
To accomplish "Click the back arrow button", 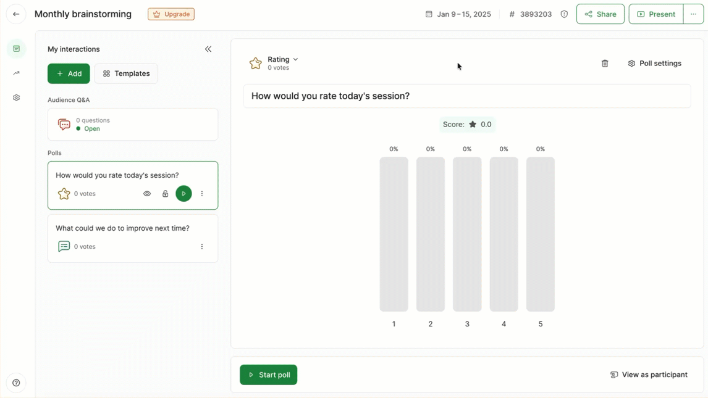I will [16, 14].
